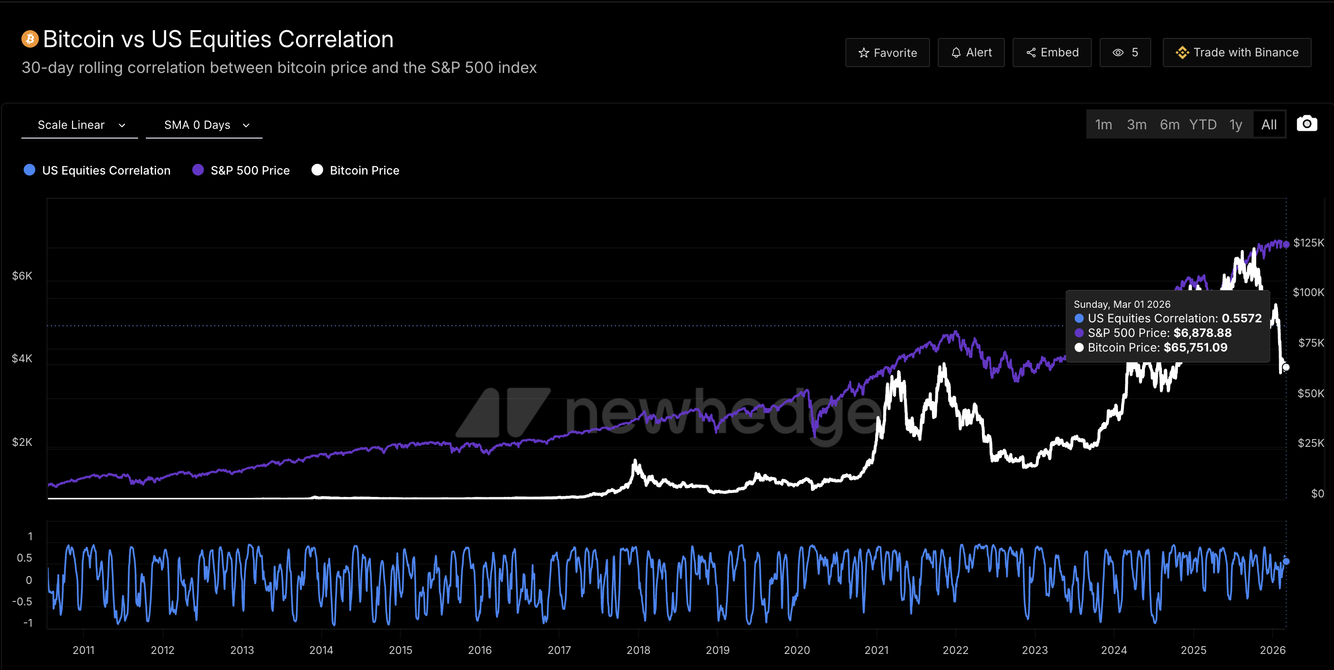Click the star icon to favorite the chart

pyautogui.click(x=863, y=53)
